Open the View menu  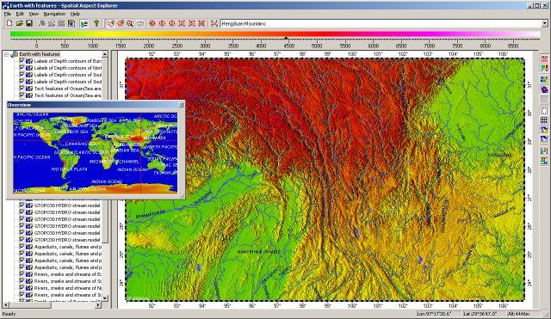click(x=34, y=14)
